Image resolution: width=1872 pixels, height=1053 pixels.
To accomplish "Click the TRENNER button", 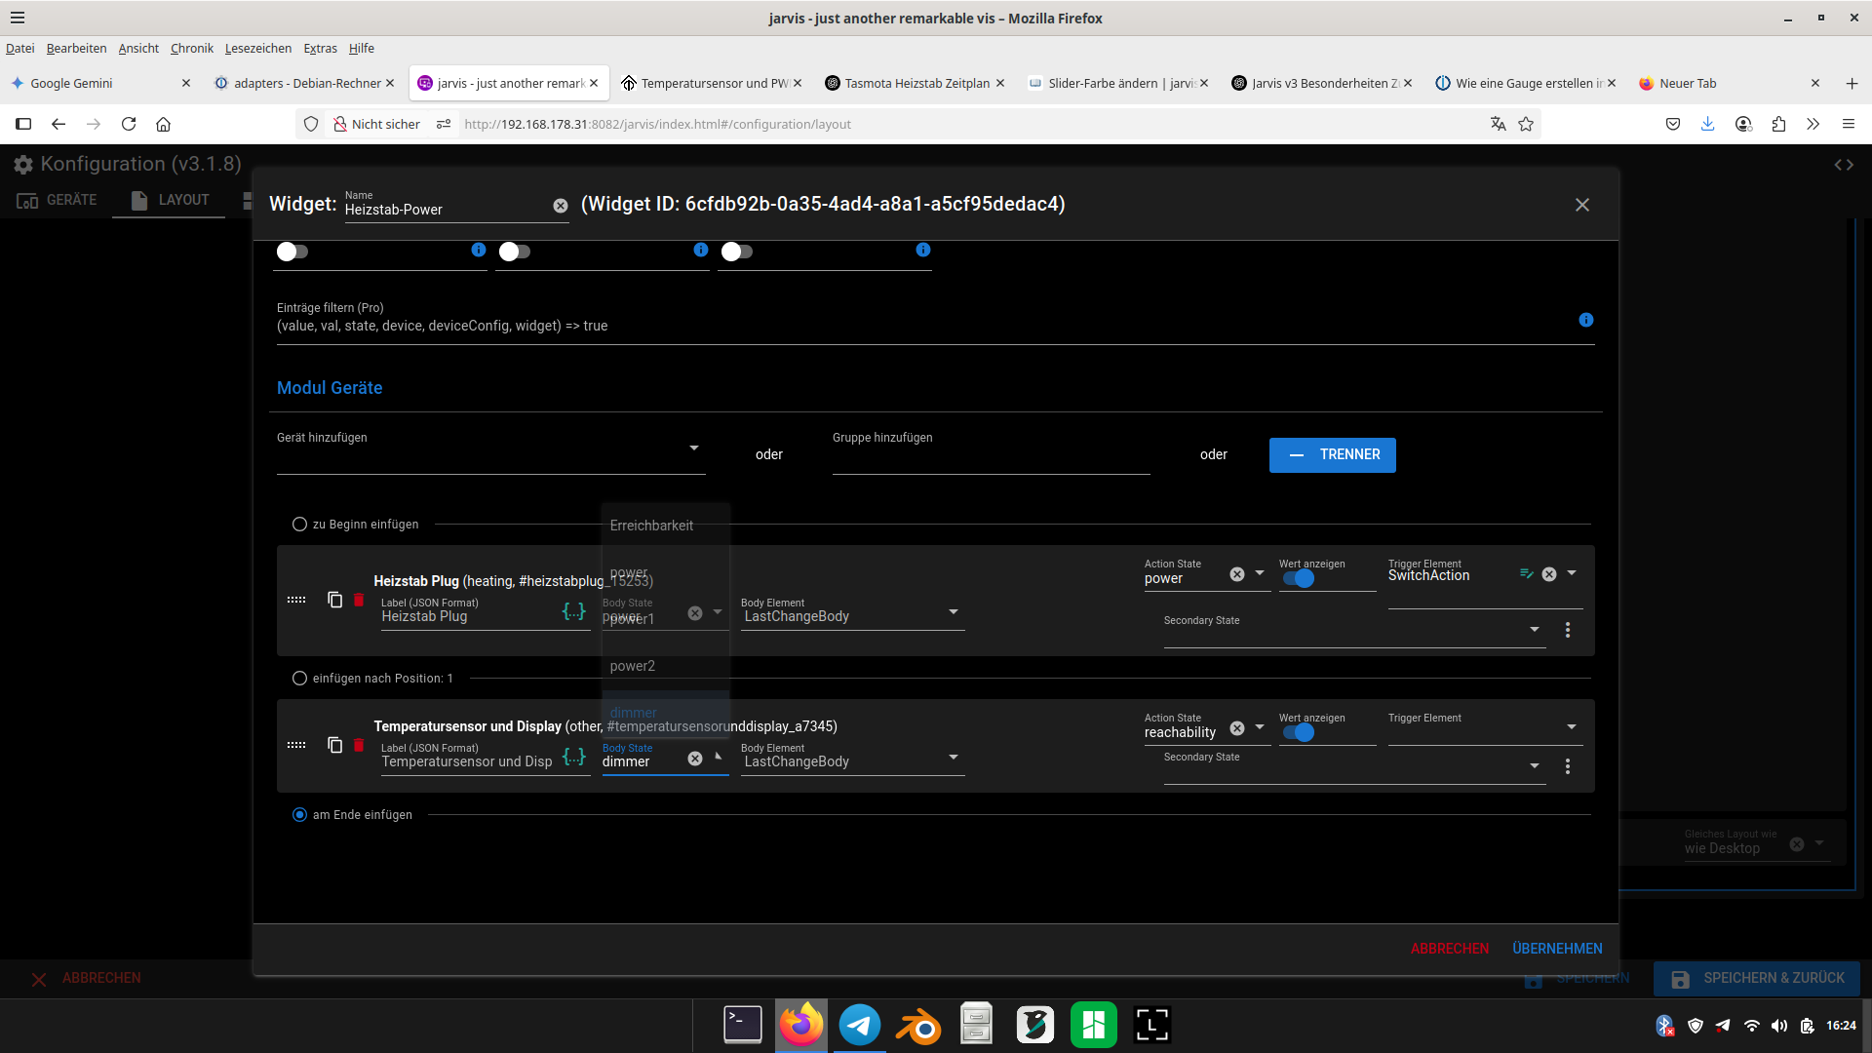I will coord(1332,455).
